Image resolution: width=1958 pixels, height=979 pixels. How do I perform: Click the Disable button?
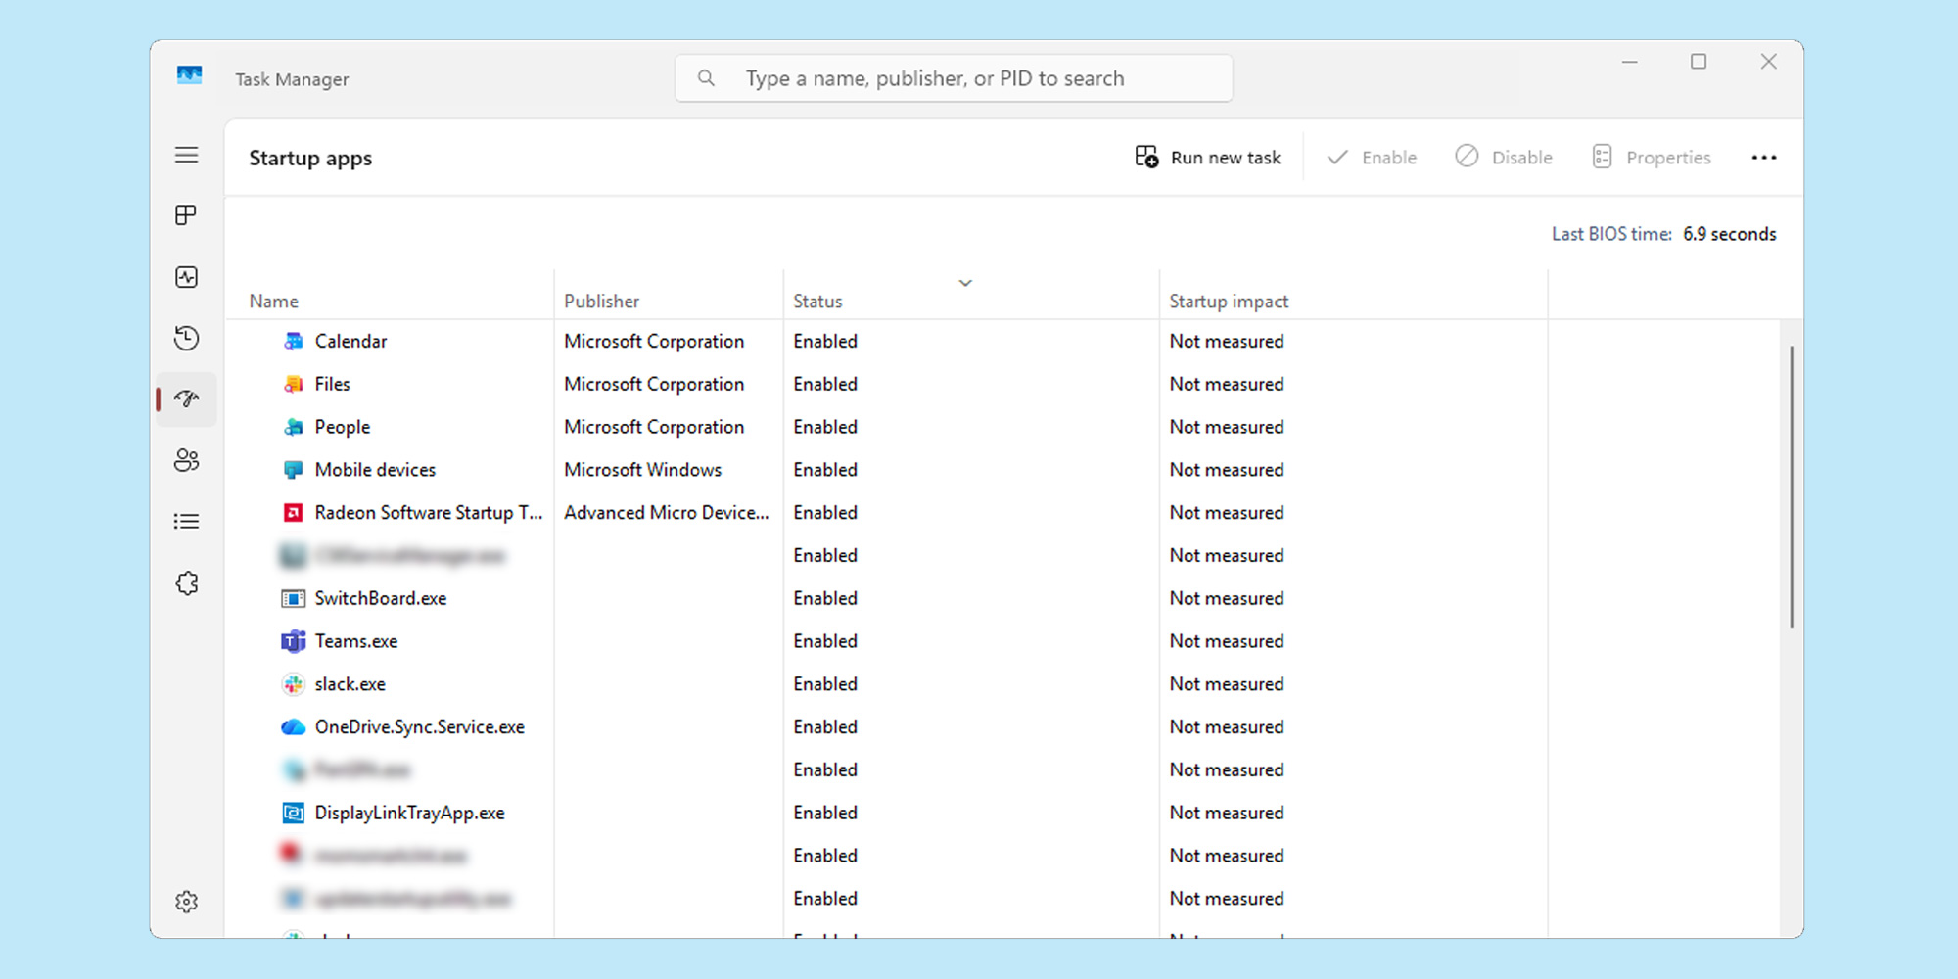click(1504, 158)
